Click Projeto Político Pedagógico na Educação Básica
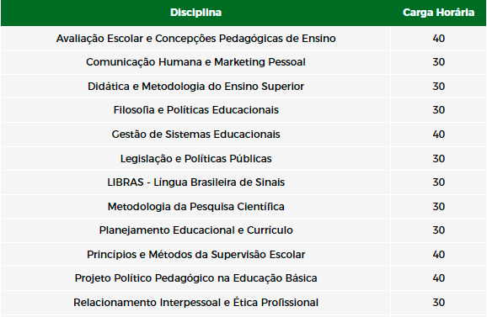Viewport: 487px width, 317px height. tap(195, 278)
